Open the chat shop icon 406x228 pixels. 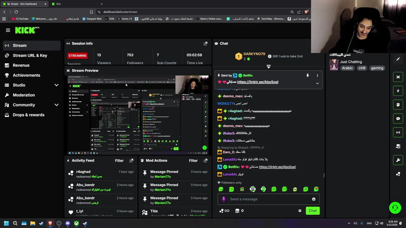pyautogui.click(x=237, y=211)
